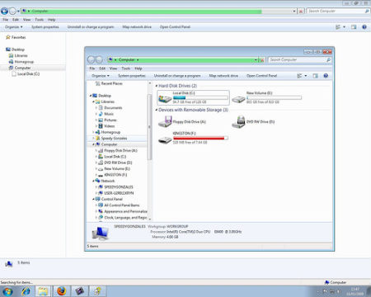
Task: Stop loading icon in rear window address bar
Action: coord(301,12)
